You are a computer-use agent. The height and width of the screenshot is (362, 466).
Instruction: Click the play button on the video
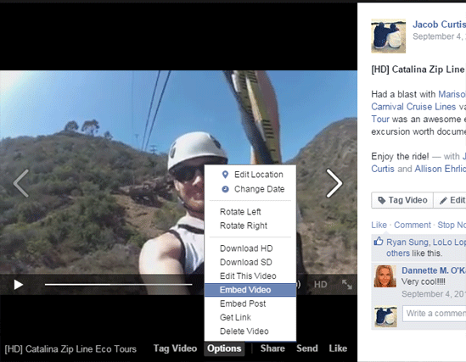pos(19,285)
